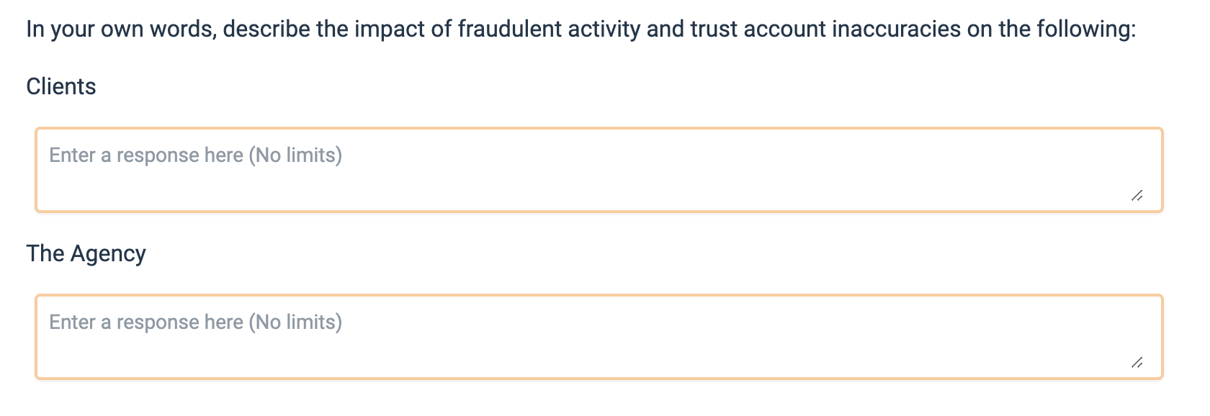Select the placeholder text in The Agency field

tap(195, 322)
